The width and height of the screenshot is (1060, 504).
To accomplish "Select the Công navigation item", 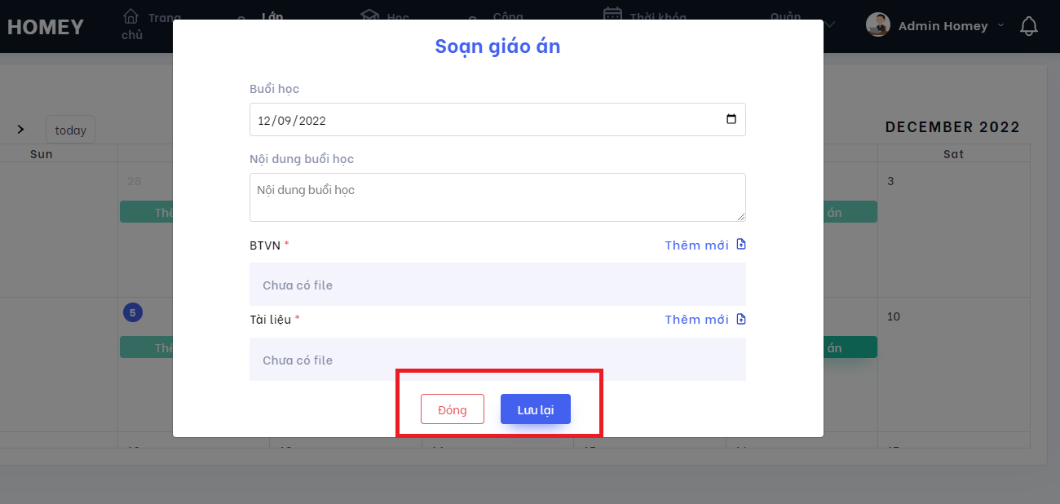I will pos(507,15).
